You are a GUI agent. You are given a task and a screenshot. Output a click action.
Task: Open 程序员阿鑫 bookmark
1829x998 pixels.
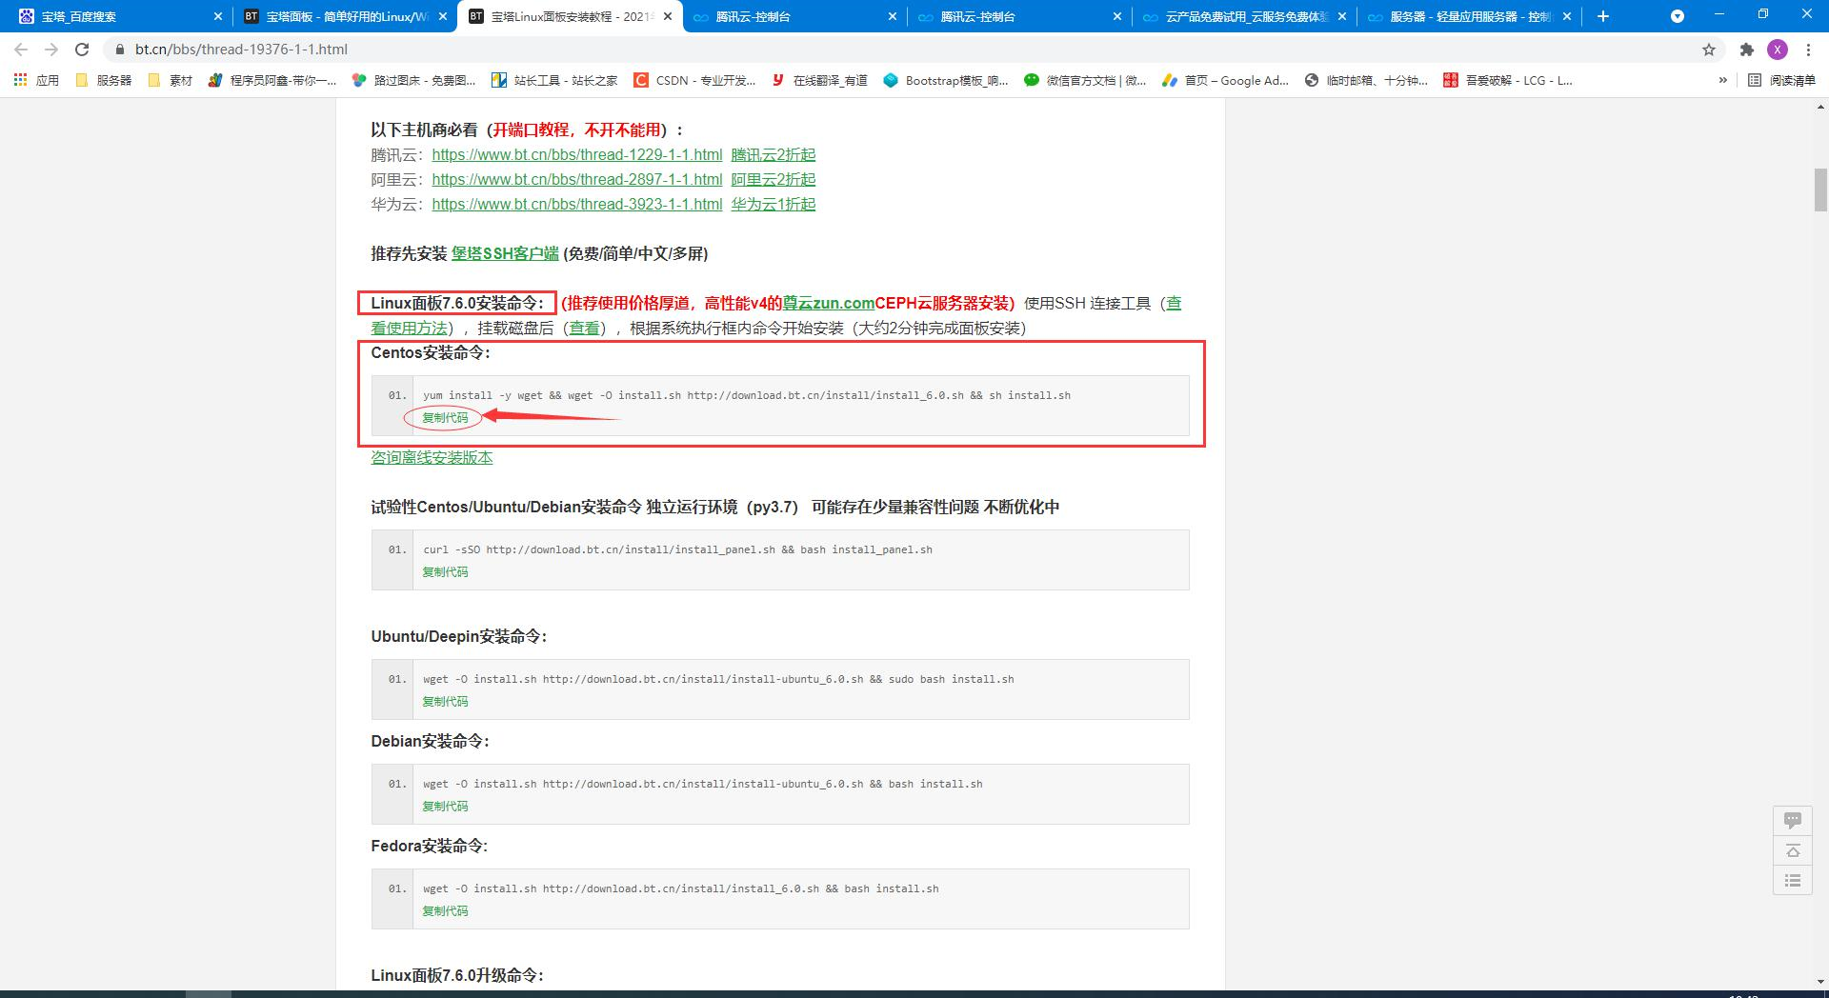[x=272, y=81]
